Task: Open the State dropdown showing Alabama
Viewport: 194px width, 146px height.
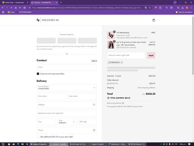Action: pyautogui.click(x=67, y=122)
